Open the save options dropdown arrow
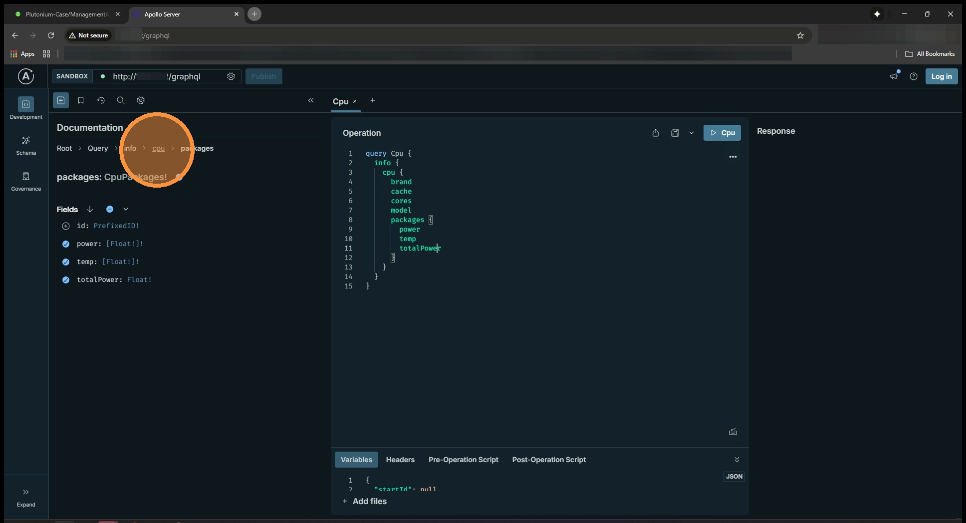 point(692,133)
